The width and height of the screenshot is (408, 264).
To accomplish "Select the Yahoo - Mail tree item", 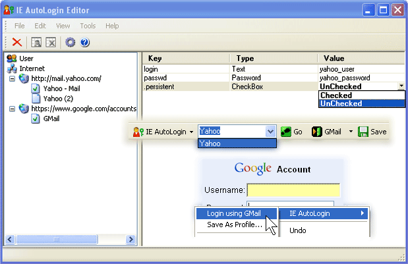I will tap(62, 89).
